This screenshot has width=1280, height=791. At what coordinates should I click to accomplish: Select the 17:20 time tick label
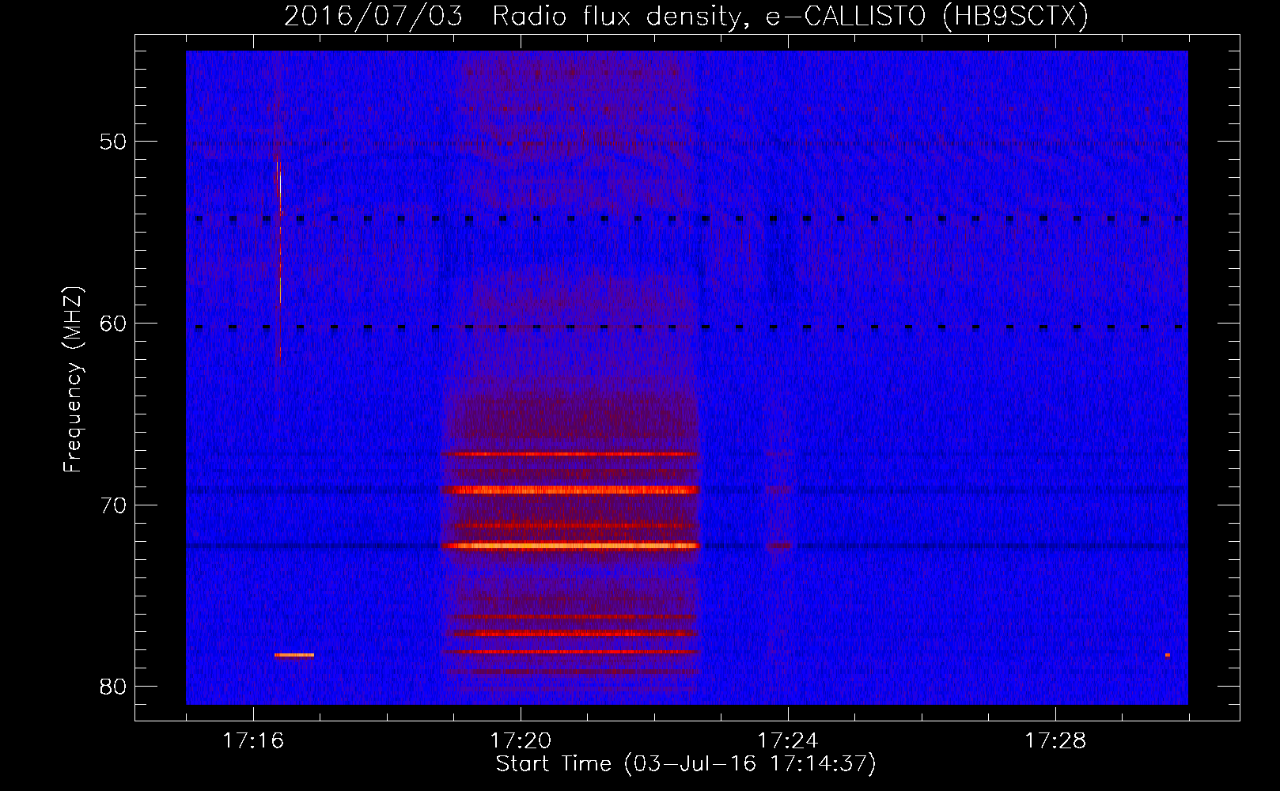tap(521, 740)
